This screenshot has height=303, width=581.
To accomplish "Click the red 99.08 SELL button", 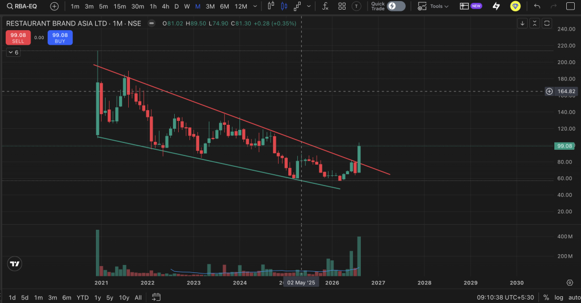I will [x=18, y=38].
